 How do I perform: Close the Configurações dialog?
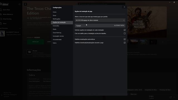coord(124,7)
